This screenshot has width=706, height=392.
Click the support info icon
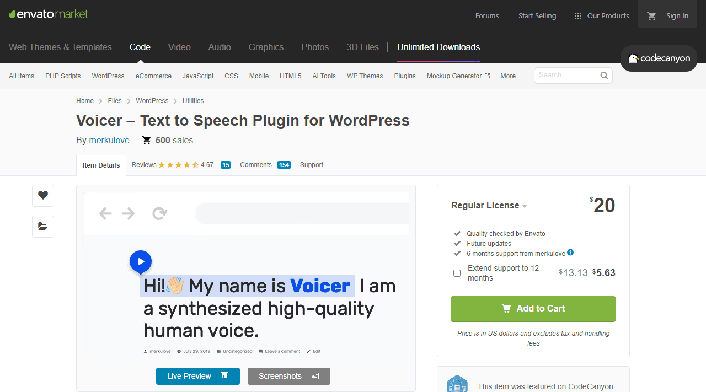coord(570,253)
